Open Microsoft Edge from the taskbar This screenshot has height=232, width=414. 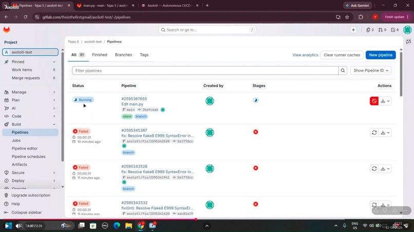[x=117, y=225]
